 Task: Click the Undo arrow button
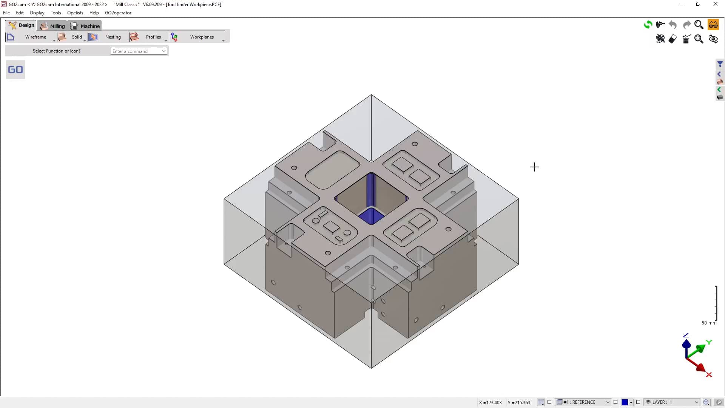tap(673, 24)
